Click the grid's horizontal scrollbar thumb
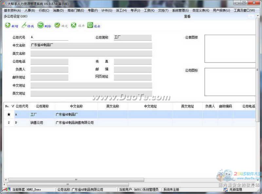This screenshot has width=262, height=194. pos(76,180)
